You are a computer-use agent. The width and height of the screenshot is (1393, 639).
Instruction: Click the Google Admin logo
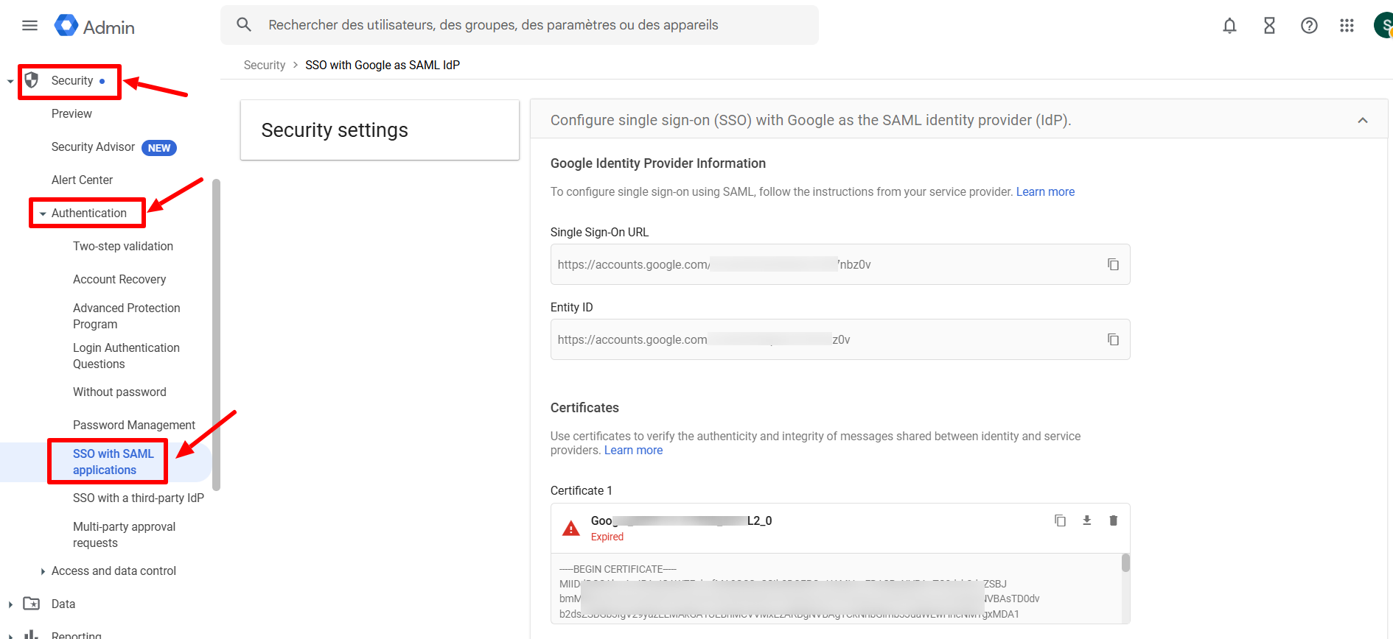point(94,27)
